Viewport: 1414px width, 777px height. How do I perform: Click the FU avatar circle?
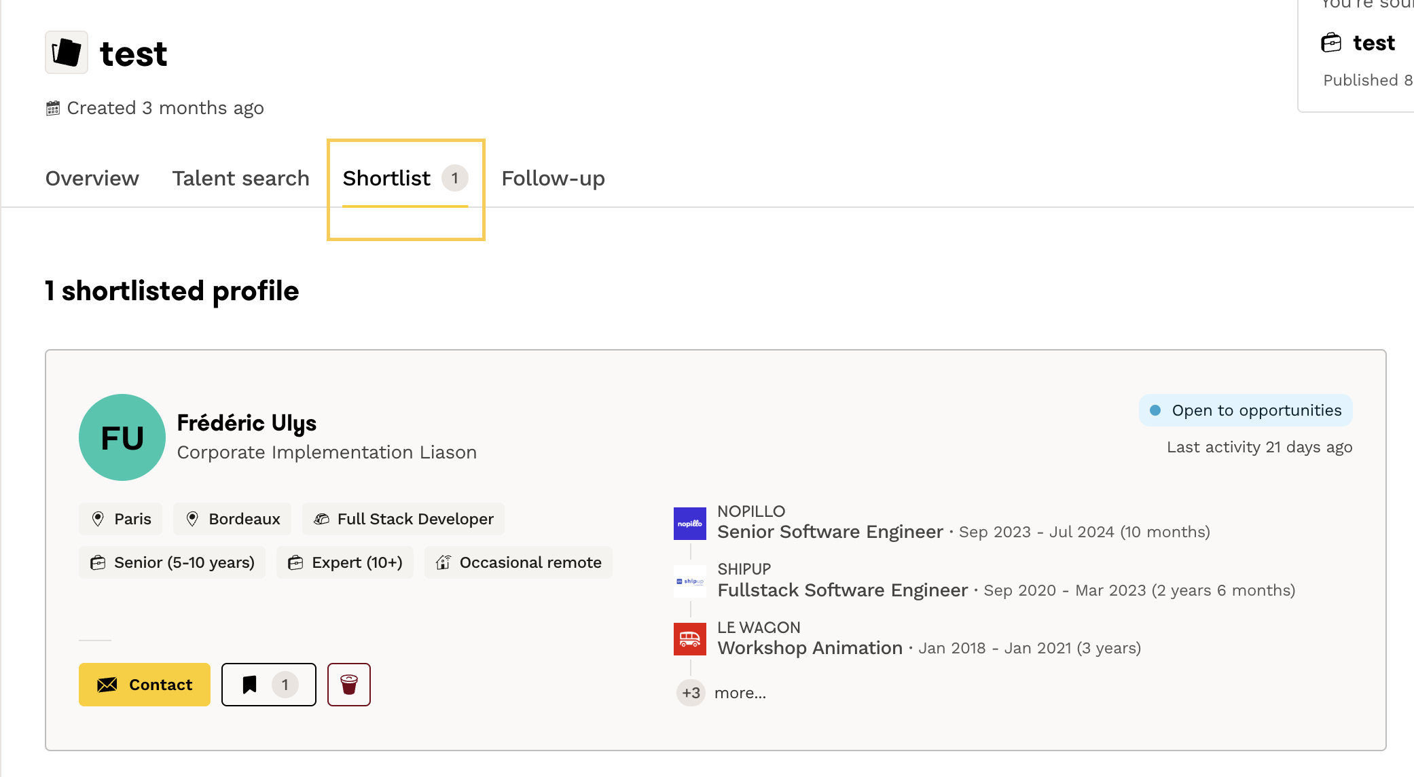[122, 437]
